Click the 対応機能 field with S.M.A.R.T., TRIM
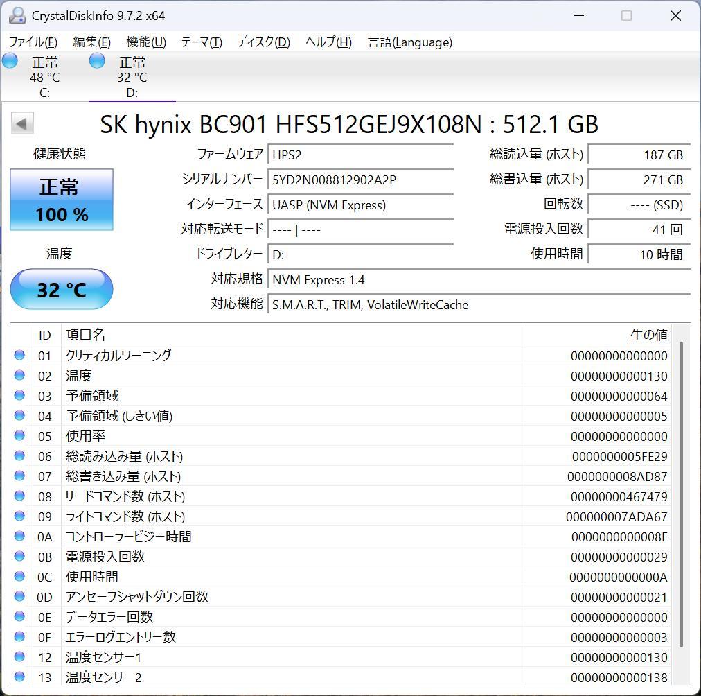Image resolution: width=701 pixels, height=696 pixels. (479, 305)
